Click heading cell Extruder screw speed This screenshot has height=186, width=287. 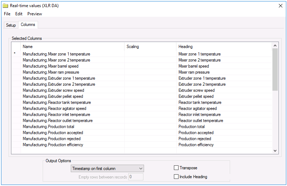(224, 90)
